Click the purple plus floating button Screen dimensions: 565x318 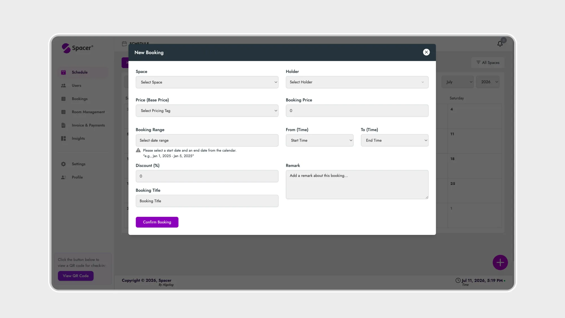tap(500, 263)
